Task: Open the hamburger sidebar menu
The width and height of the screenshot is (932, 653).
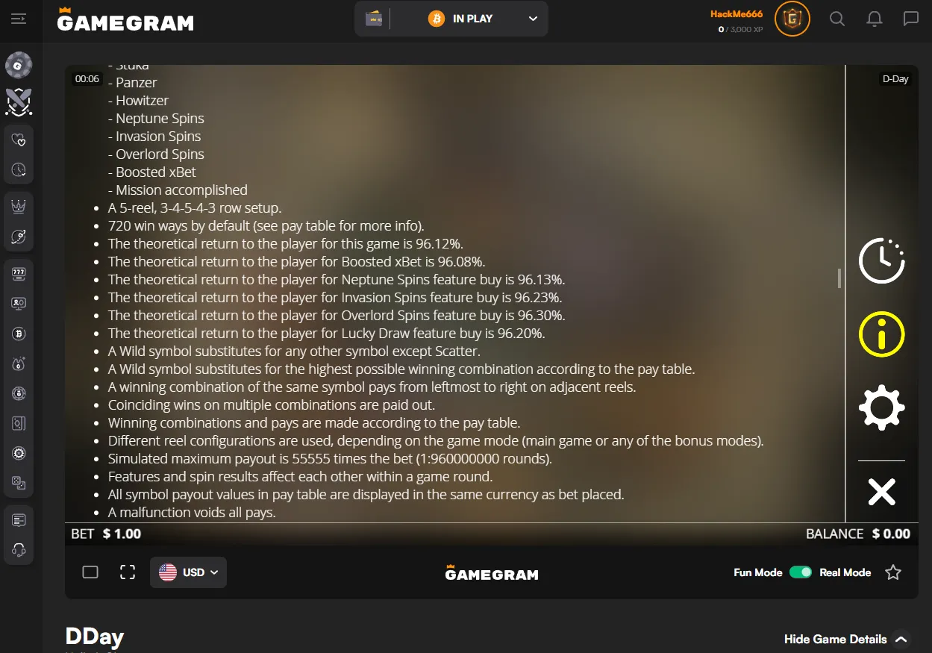Action: tap(19, 19)
